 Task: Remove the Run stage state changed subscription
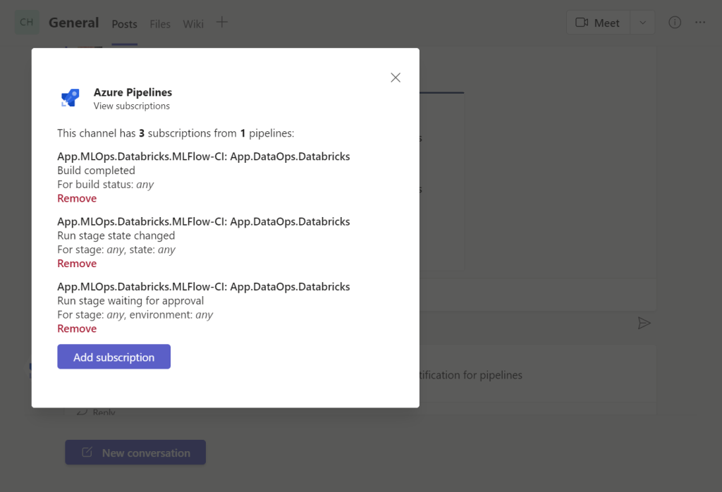pyautogui.click(x=77, y=264)
